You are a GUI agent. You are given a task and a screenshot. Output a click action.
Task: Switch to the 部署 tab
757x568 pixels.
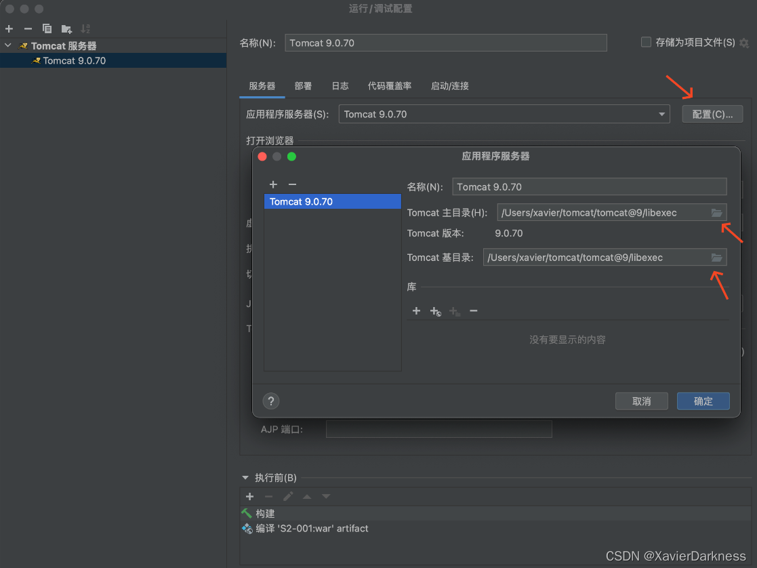[x=303, y=86]
